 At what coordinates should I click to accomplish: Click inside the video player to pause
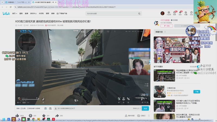(x=83, y=67)
